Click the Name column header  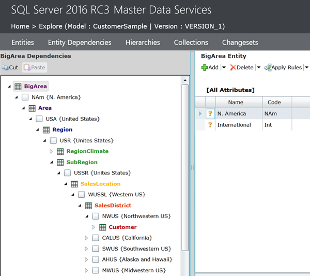[x=236, y=103]
